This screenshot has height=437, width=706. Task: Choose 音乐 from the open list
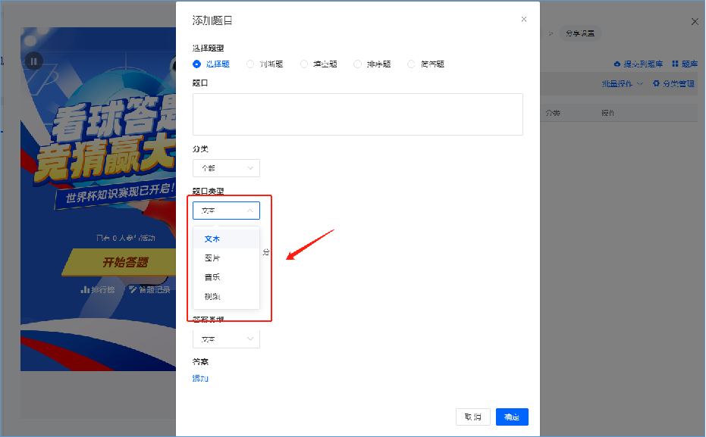pos(226,277)
